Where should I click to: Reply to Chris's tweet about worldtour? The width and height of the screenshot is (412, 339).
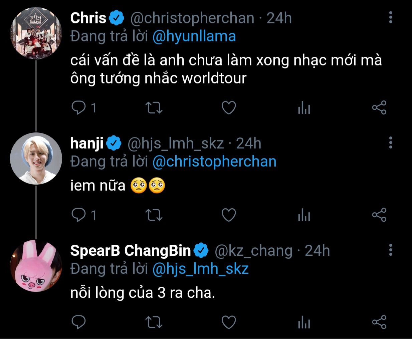tap(79, 108)
